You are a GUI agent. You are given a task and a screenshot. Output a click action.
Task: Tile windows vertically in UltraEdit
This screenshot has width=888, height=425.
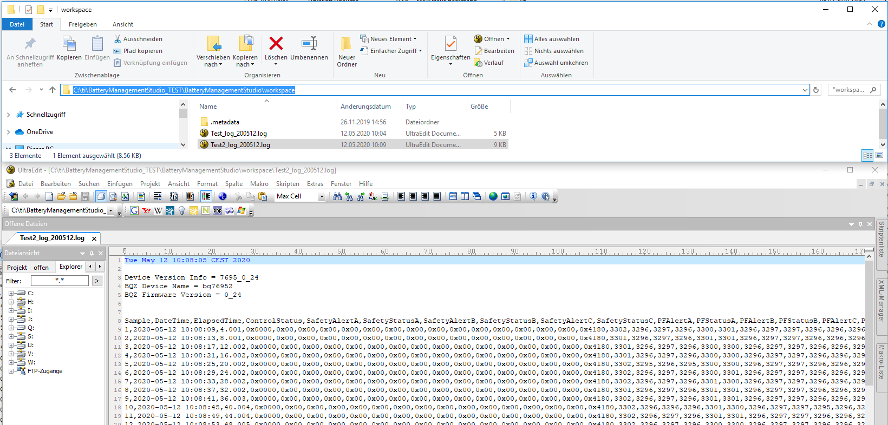click(x=465, y=196)
